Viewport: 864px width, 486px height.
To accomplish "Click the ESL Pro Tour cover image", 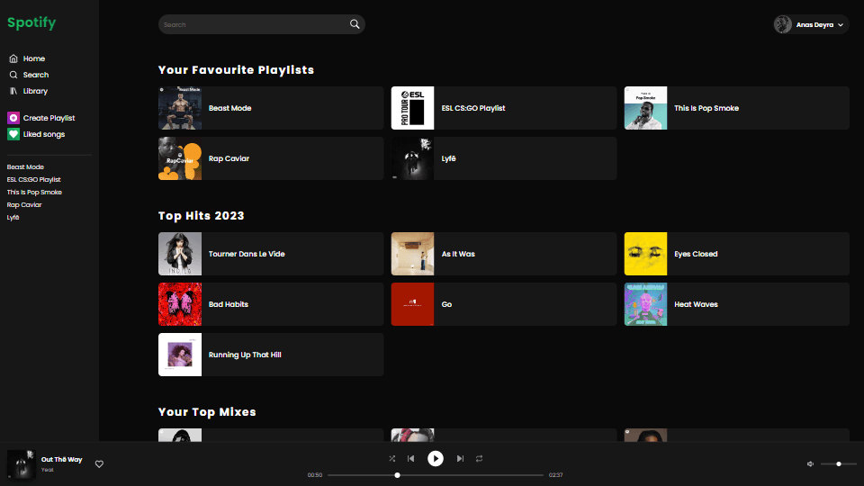I will tap(413, 108).
